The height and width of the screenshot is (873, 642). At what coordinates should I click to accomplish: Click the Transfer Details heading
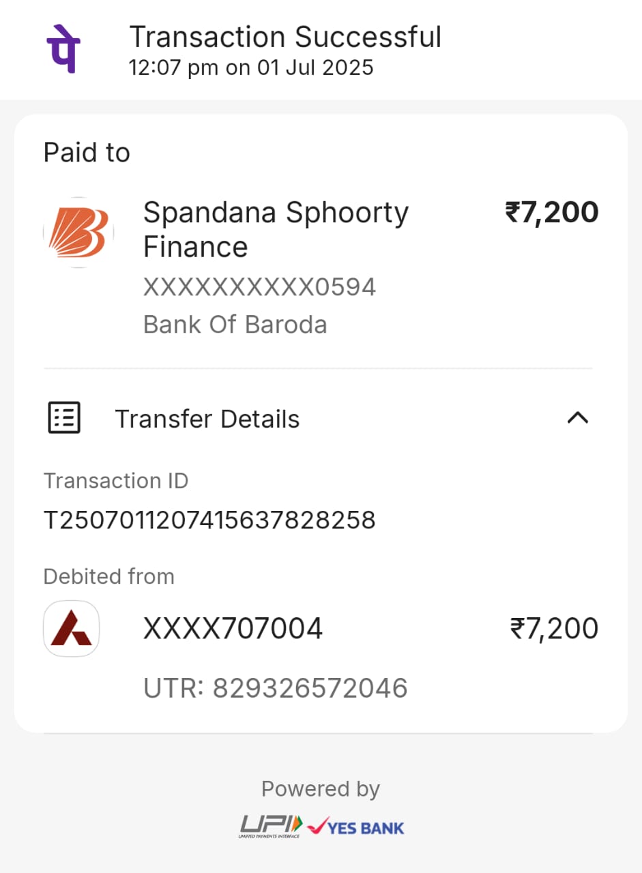207,419
